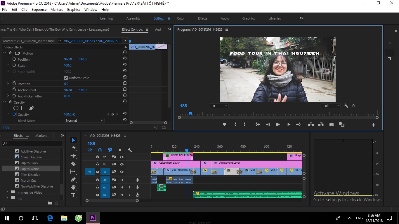399x224 pixels.
Task: Go to In point in Program monitor
Action: click(258, 125)
